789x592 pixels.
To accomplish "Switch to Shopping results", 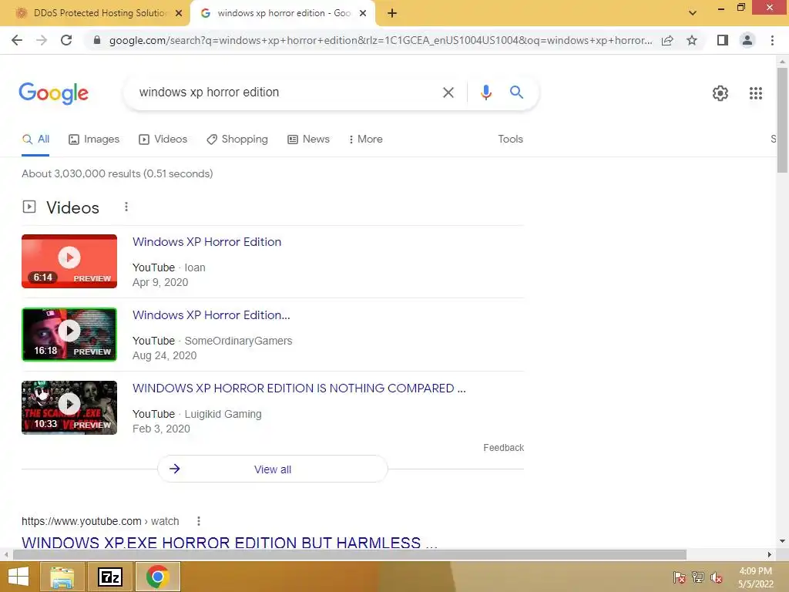I will point(237,139).
